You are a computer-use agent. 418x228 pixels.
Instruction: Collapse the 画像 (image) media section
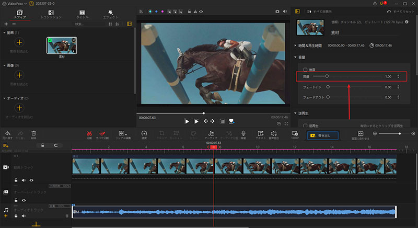(4, 65)
